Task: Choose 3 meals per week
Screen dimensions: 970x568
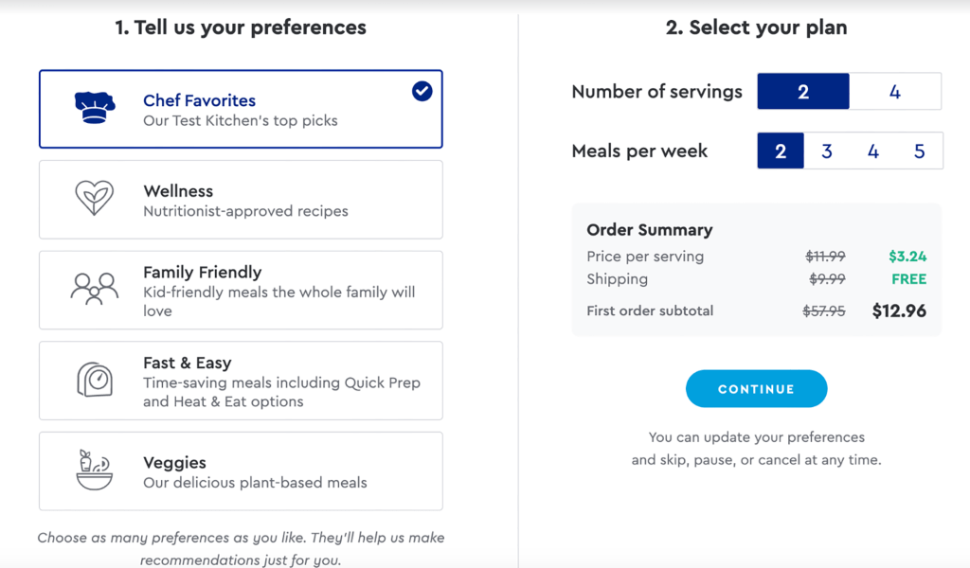Action: pyautogui.click(x=827, y=151)
